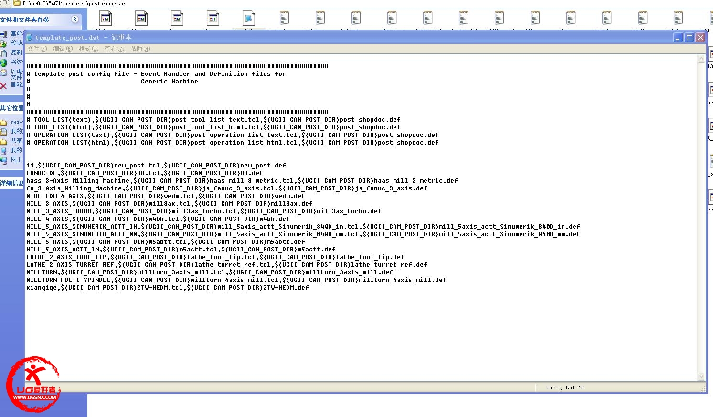Click the 详细信息 panel header in Explorer

point(11,183)
